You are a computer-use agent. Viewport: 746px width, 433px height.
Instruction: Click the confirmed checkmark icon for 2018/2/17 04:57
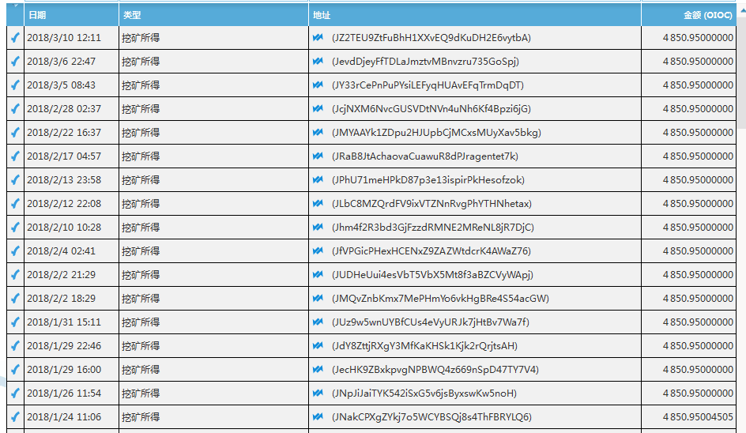pyautogui.click(x=15, y=156)
